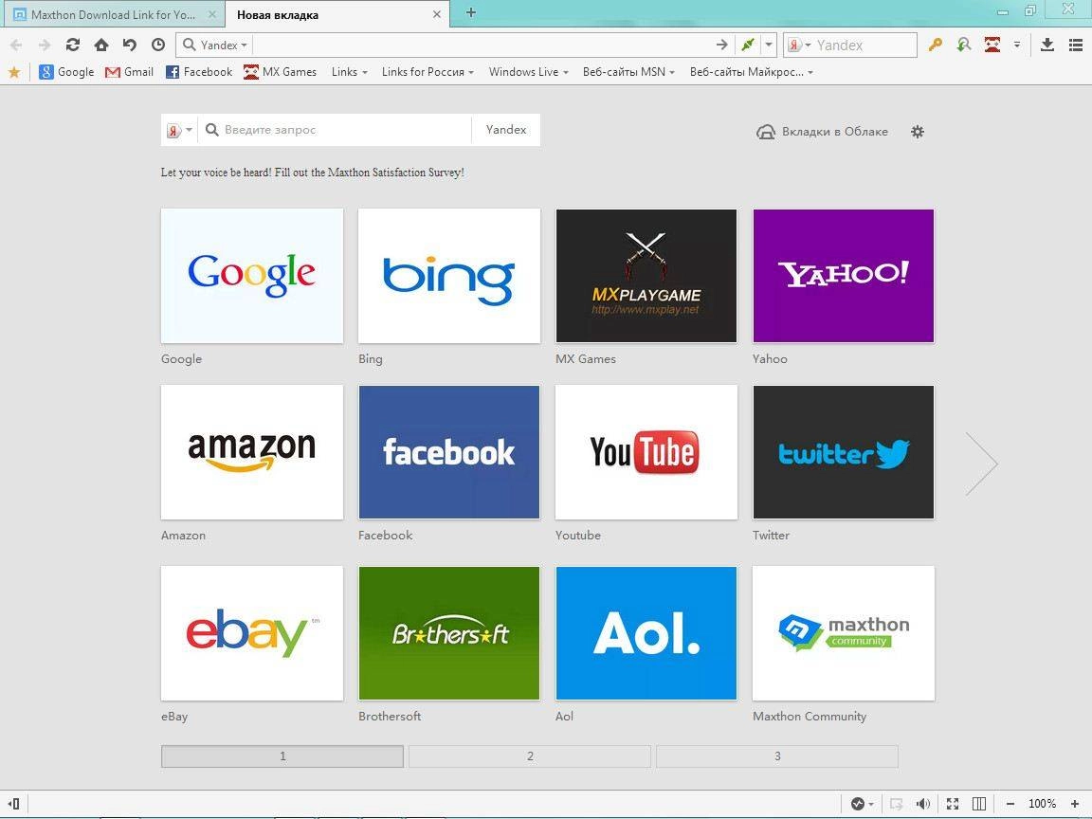
Task: Open the MXPLAYGAME tile
Action: [x=646, y=276]
